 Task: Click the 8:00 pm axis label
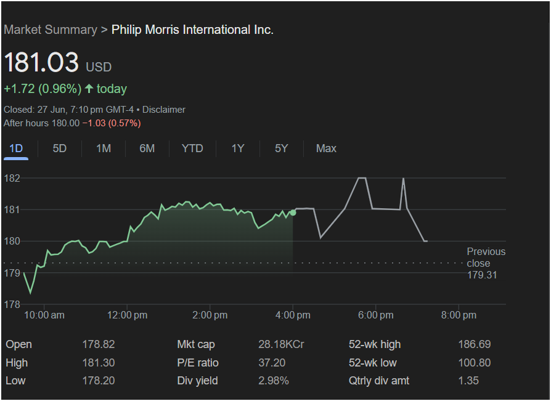[459, 315]
